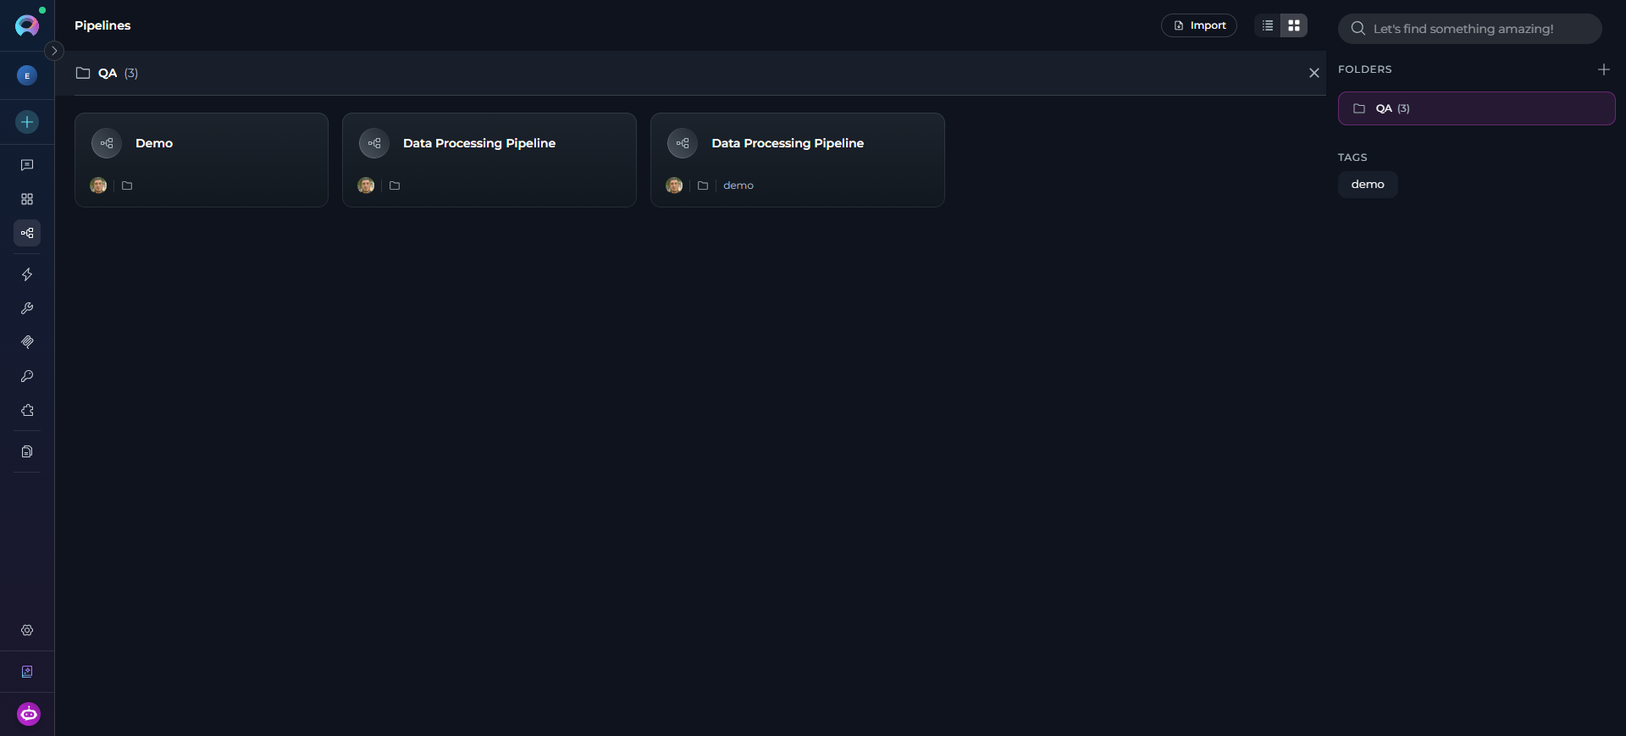The image size is (1626, 736).
Task: Click pipeline icon on demo-tagged card
Action: [x=683, y=143]
